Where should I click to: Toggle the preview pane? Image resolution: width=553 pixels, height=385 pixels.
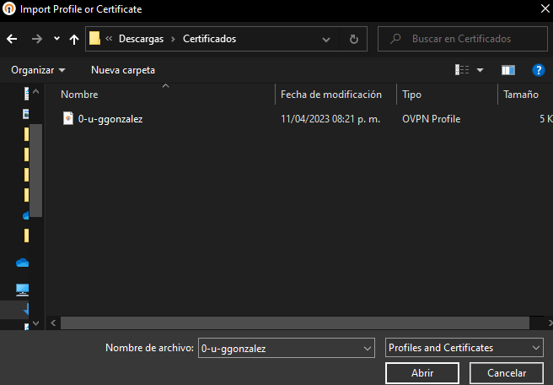[x=508, y=70]
